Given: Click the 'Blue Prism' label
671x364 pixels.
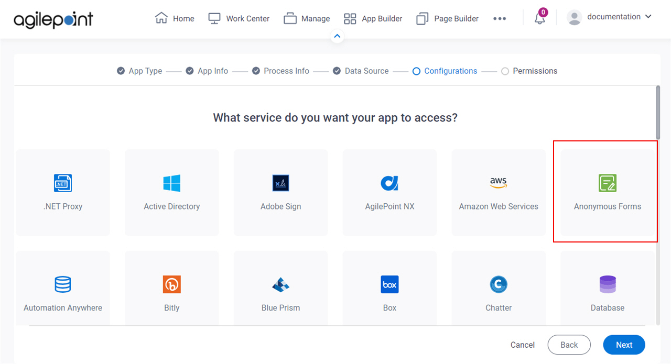Looking at the screenshot, I should (x=281, y=307).
